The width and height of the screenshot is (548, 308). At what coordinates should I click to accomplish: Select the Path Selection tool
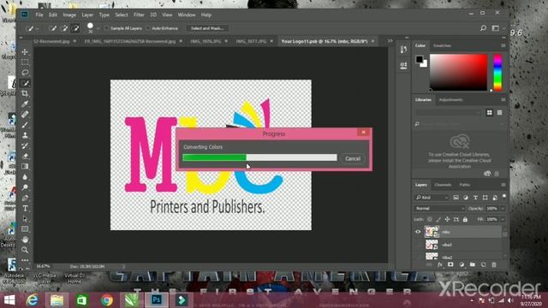25,219
